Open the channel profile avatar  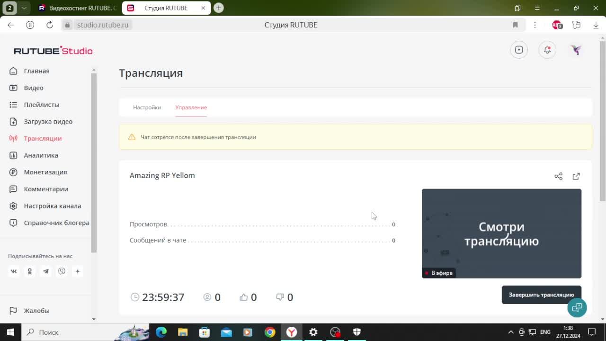pyautogui.click(x=576, y=50)
